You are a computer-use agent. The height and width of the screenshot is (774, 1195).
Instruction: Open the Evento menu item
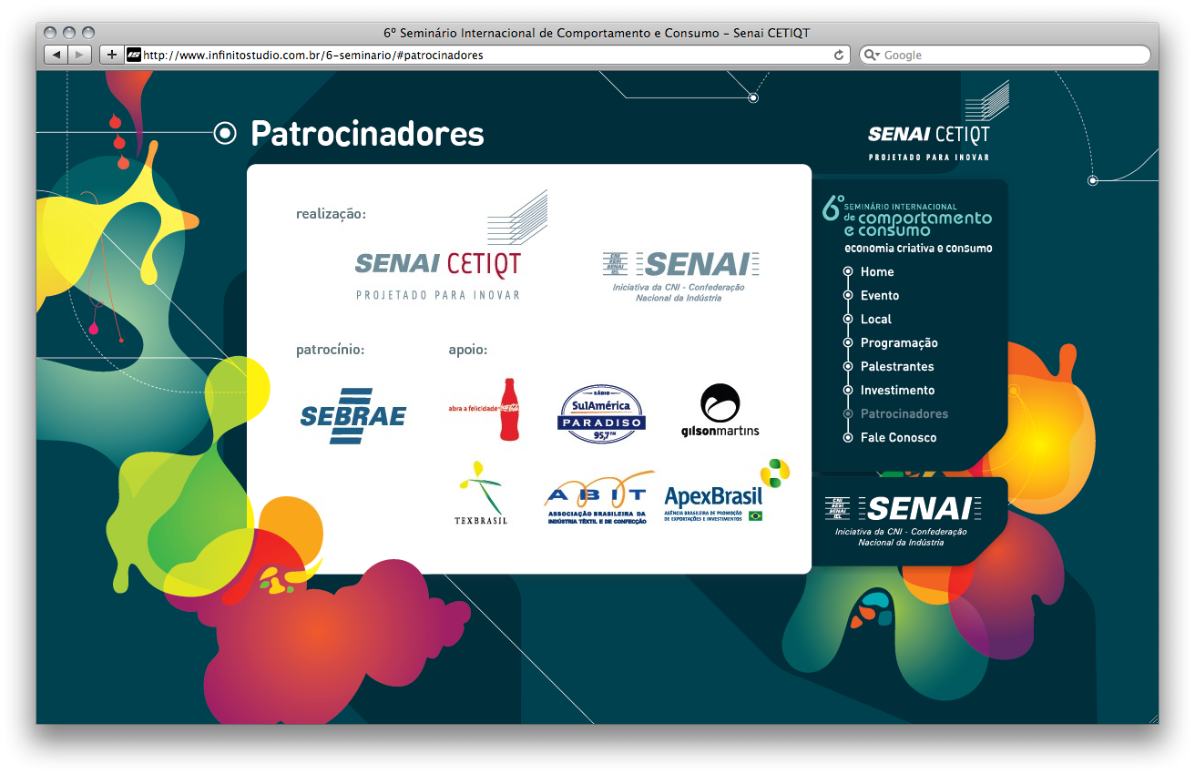coord(880,295)
